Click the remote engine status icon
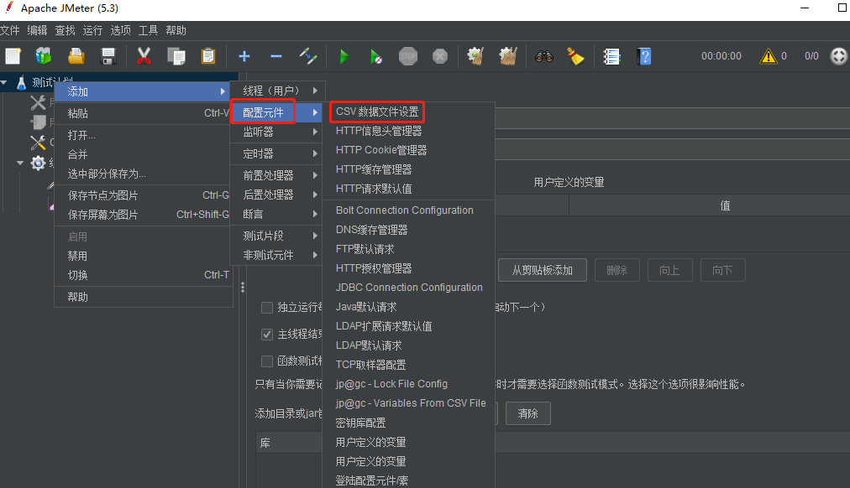The image size is (850, 488). (x=838, y=56)
